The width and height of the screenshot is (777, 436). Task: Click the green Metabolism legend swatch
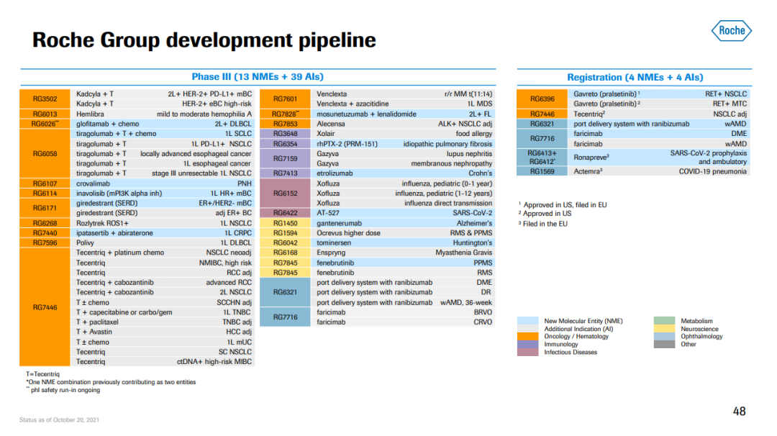pyautogui.click(x=664, y=321)
